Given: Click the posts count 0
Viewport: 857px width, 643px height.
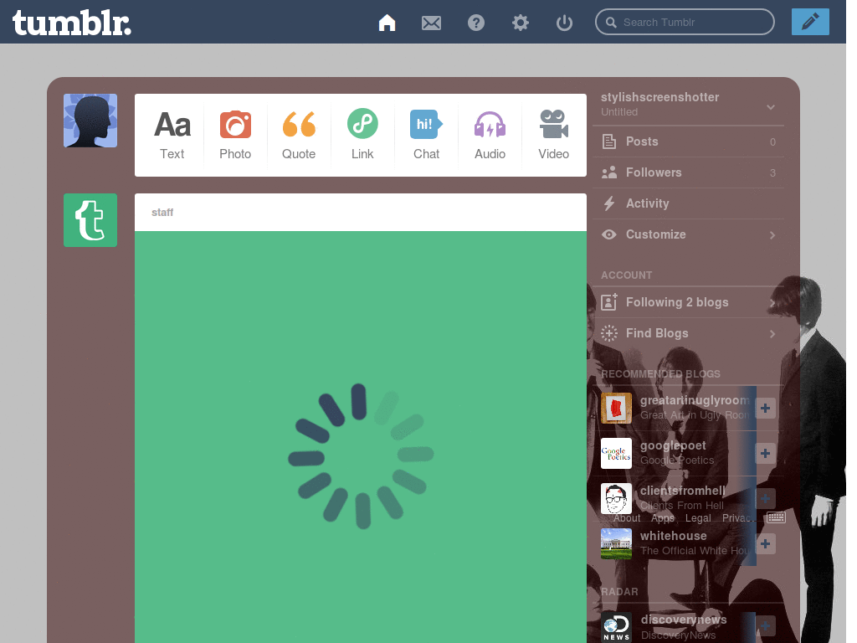Looking at the screenshot, I should tap(772, 142).
